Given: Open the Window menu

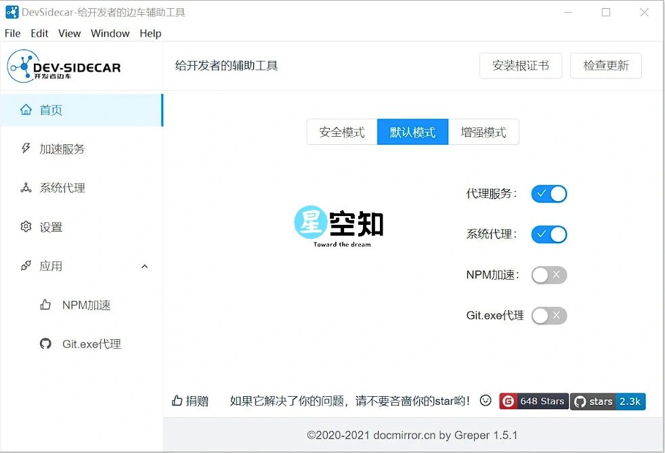Looking at the screenshot, I should tap(110, 33).
